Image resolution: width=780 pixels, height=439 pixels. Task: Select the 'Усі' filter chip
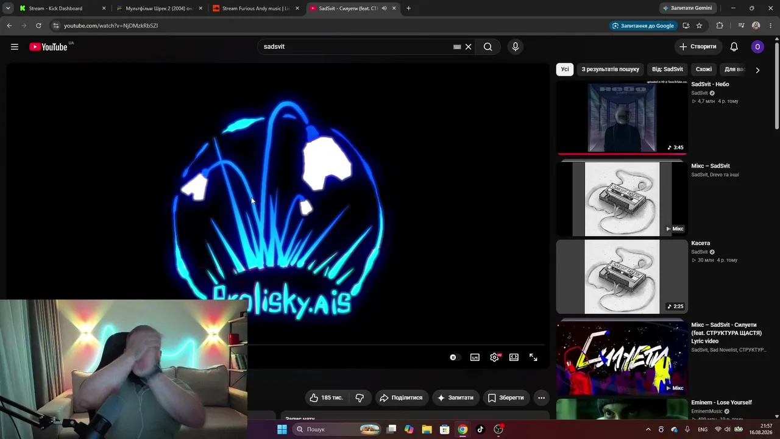565,70
